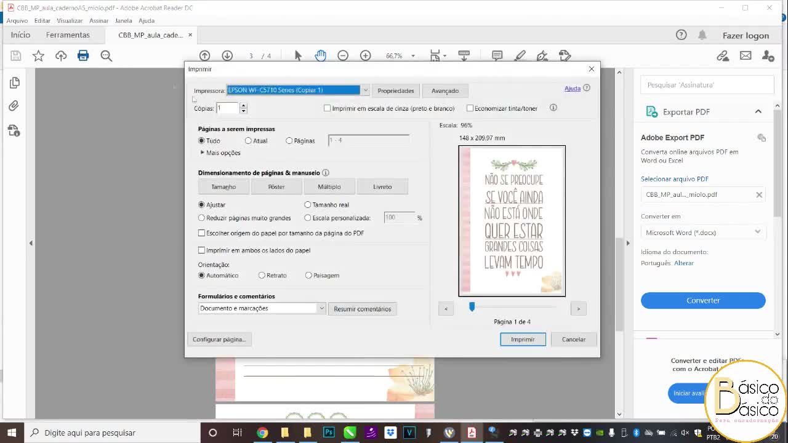
Task: Go to next page with down arrow icon
Action: coord(227,56)
